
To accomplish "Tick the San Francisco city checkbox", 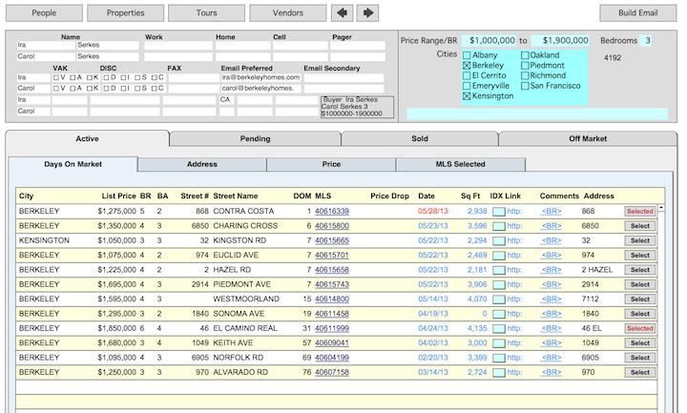I will point(526,86).
